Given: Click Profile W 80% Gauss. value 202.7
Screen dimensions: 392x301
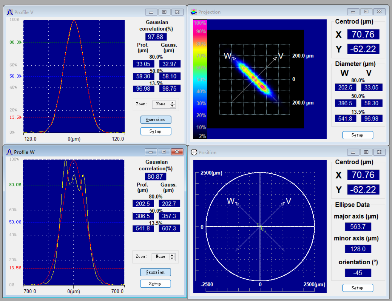Looking at the screenshot, I should [x=169, y=204].
